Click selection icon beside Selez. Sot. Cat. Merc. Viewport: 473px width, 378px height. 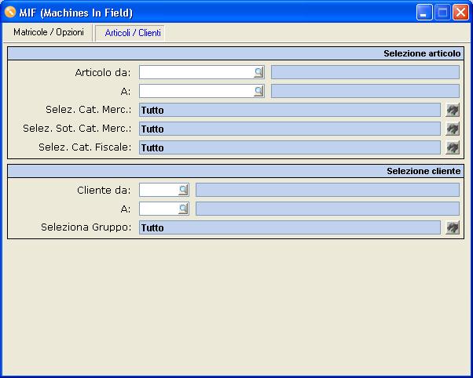(x=452, y=129)
